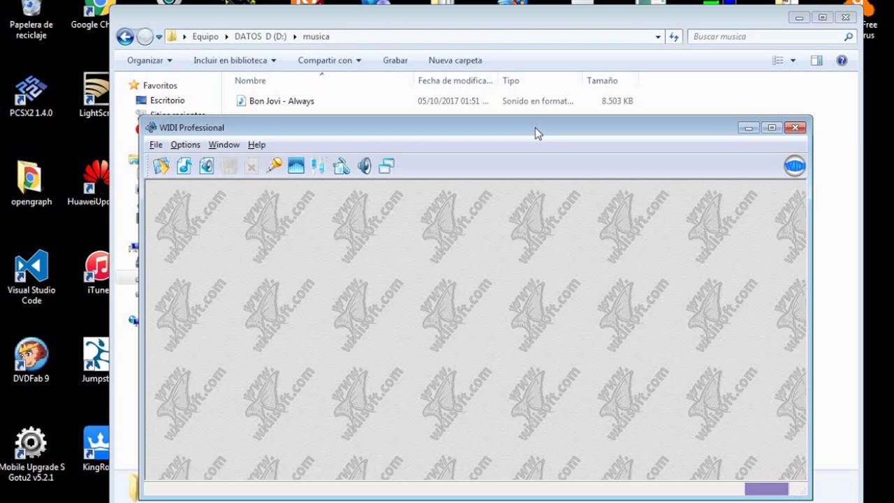
Task: Click the open file wizard folder icon in WIDI toolbar
Action: 161,166
